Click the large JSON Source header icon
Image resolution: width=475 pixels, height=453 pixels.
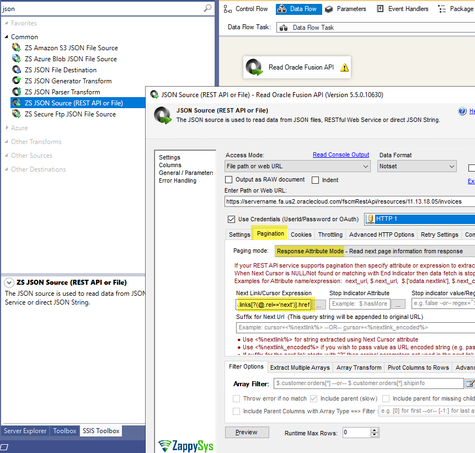point(163,115)
